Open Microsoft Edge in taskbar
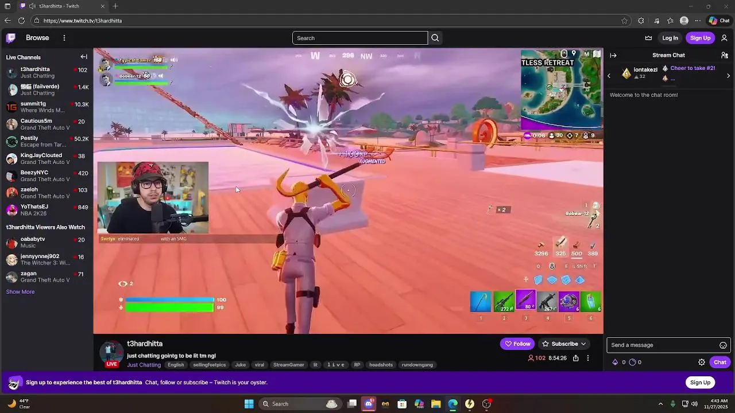The width and height of the screenshot is (735, 413). (x=452, y=404)
